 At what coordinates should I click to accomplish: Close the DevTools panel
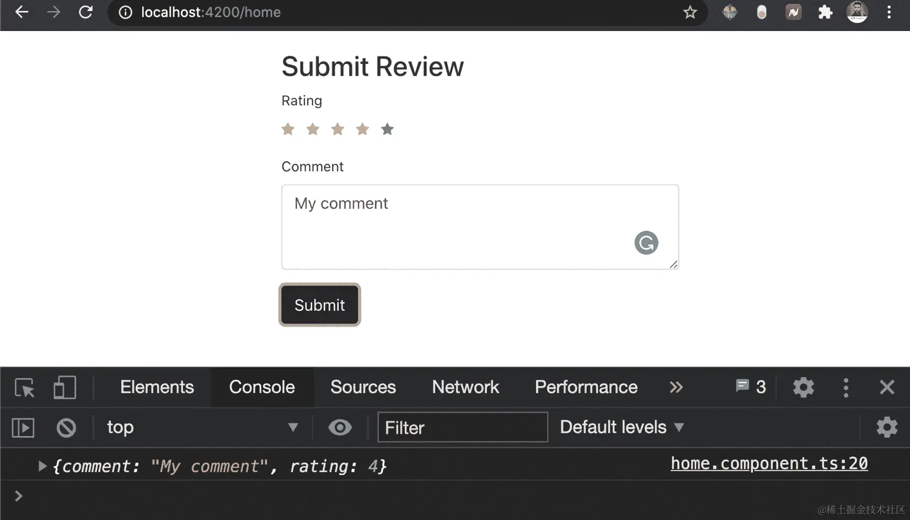click(x=887, y=387)
